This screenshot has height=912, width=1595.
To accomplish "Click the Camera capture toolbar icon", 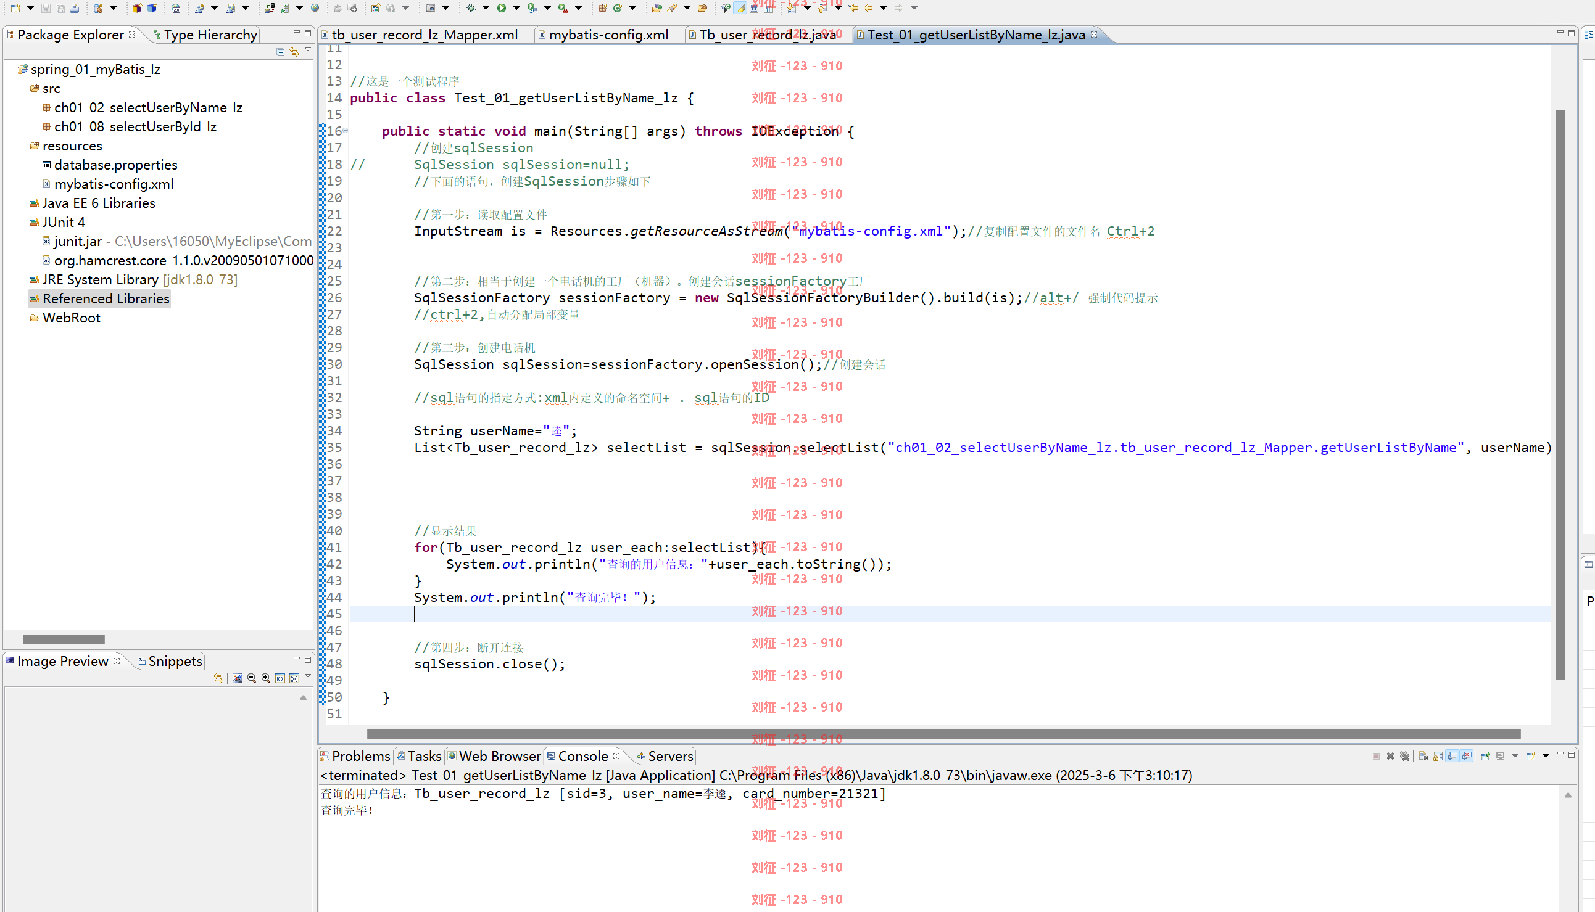I will 431,8.
